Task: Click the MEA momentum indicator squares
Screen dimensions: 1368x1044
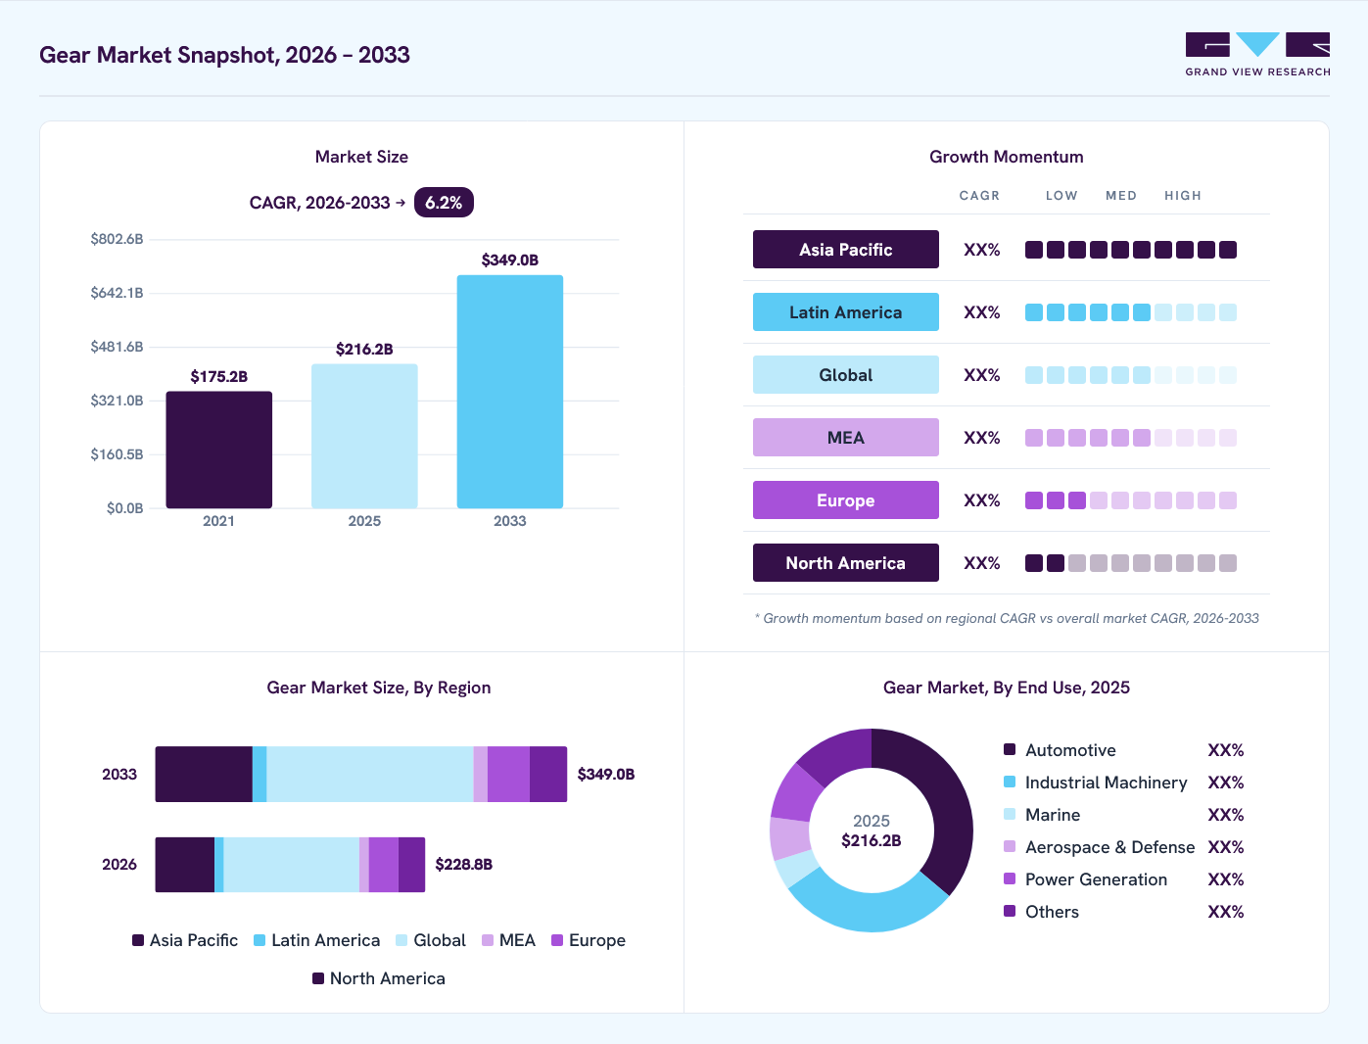Action: point(1131,438)
